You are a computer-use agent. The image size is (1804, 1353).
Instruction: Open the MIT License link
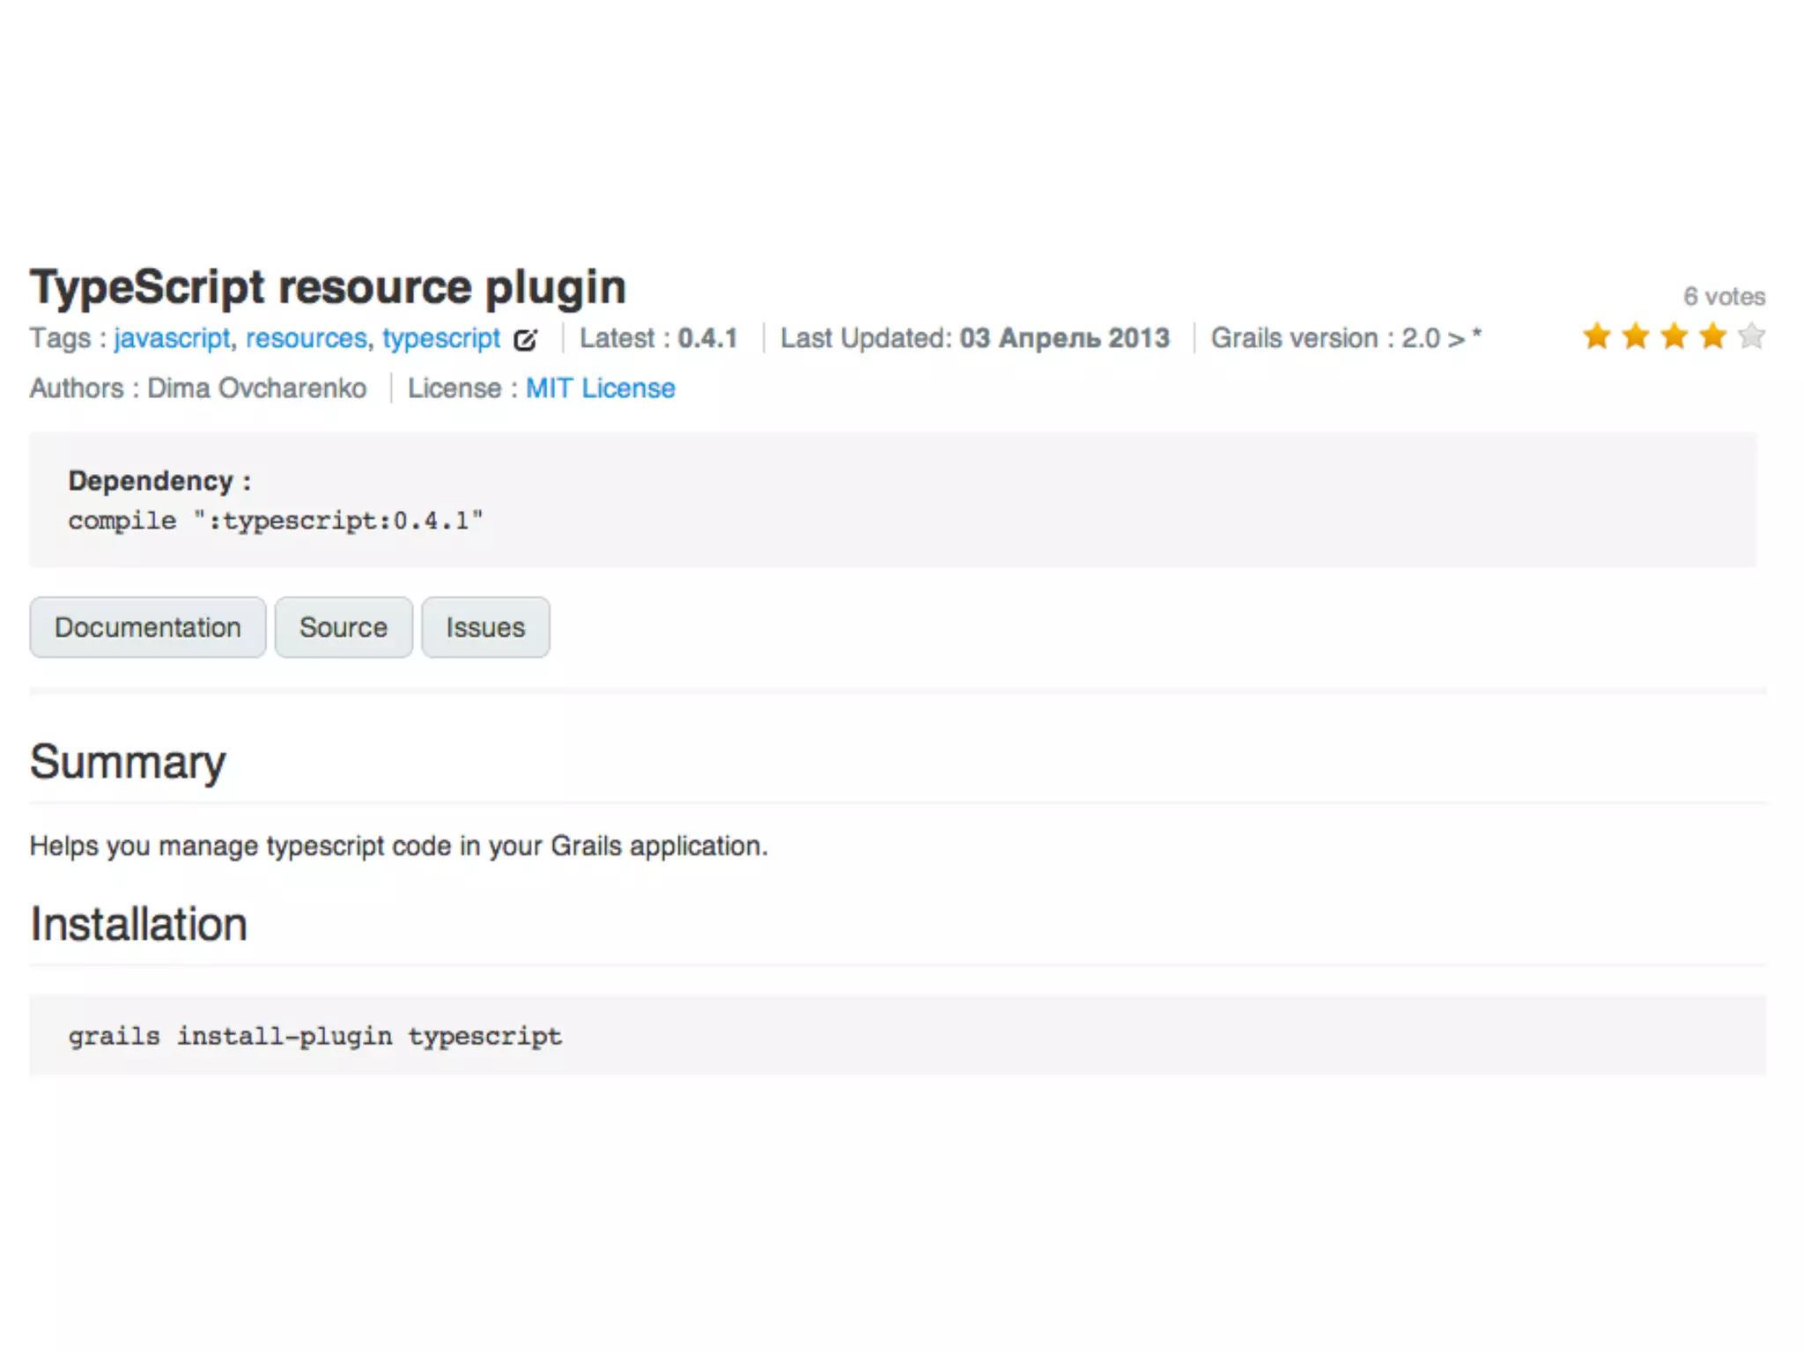(x=600, y=388)
